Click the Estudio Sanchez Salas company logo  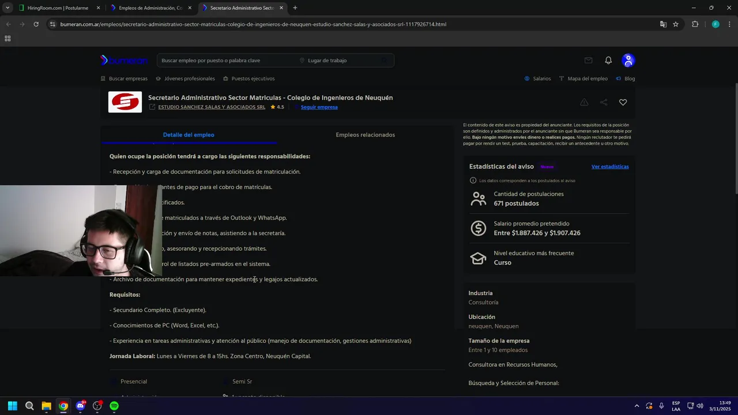(125, 102)
